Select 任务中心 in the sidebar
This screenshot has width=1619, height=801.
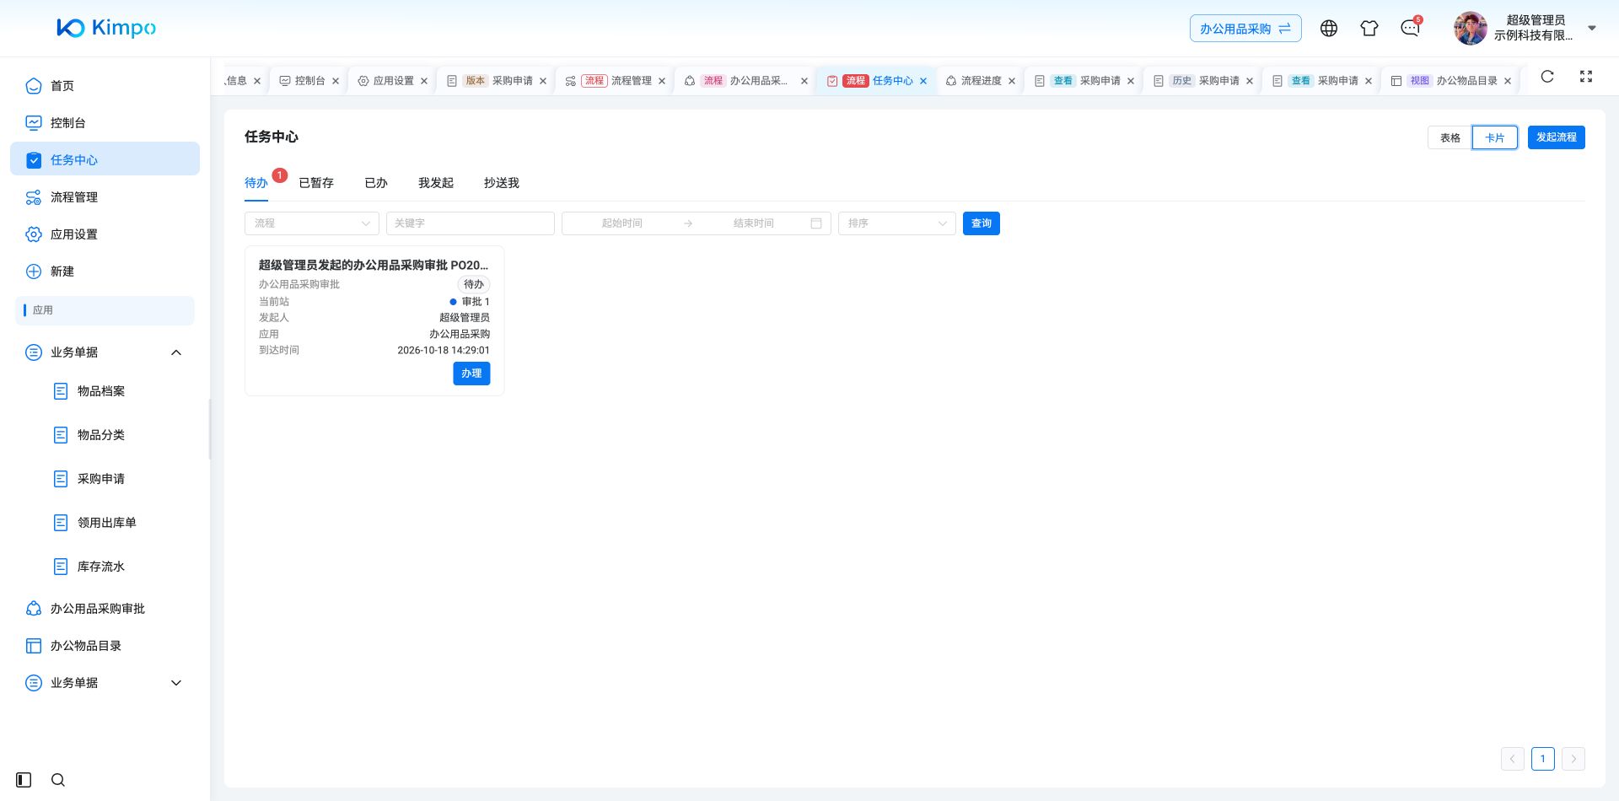point(105,160)
